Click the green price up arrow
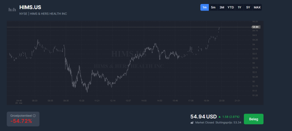The image size is (292, 131). point(220,117)
